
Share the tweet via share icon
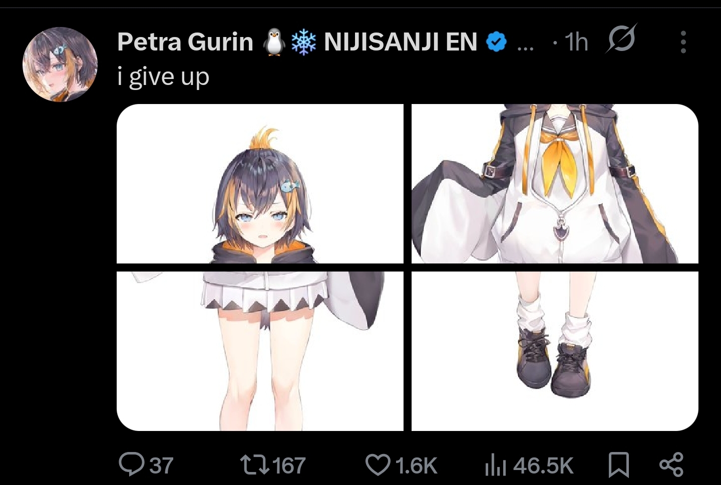671,464
